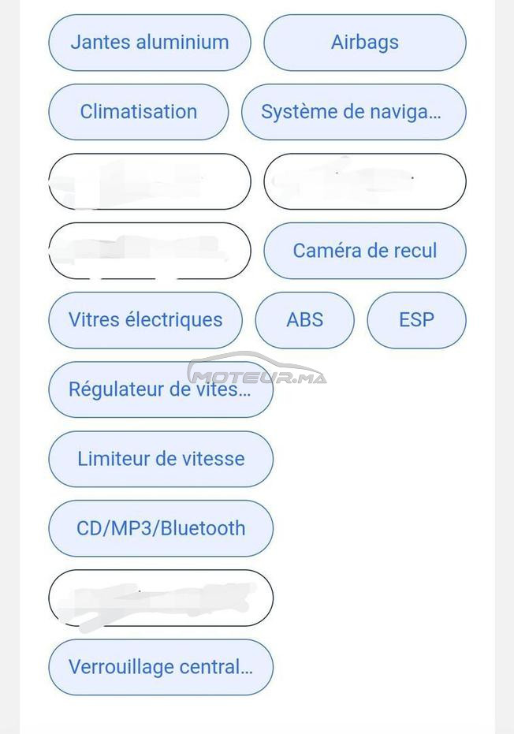The height and width of the screenshot is (734, 514).
Task: Toggle the ABS chip
Action: [x=305, y=320]
